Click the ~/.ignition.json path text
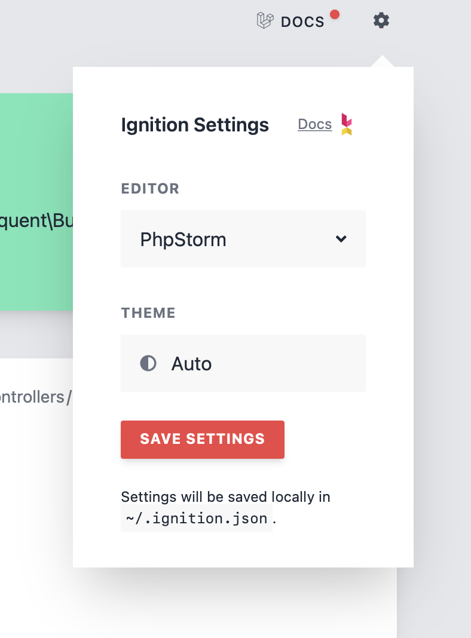The image size is (471, 638). [197, 519]
